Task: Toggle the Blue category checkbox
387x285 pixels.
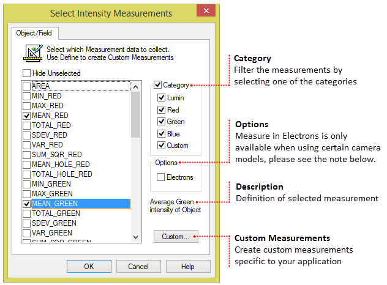Action: (x=161, y=134)
